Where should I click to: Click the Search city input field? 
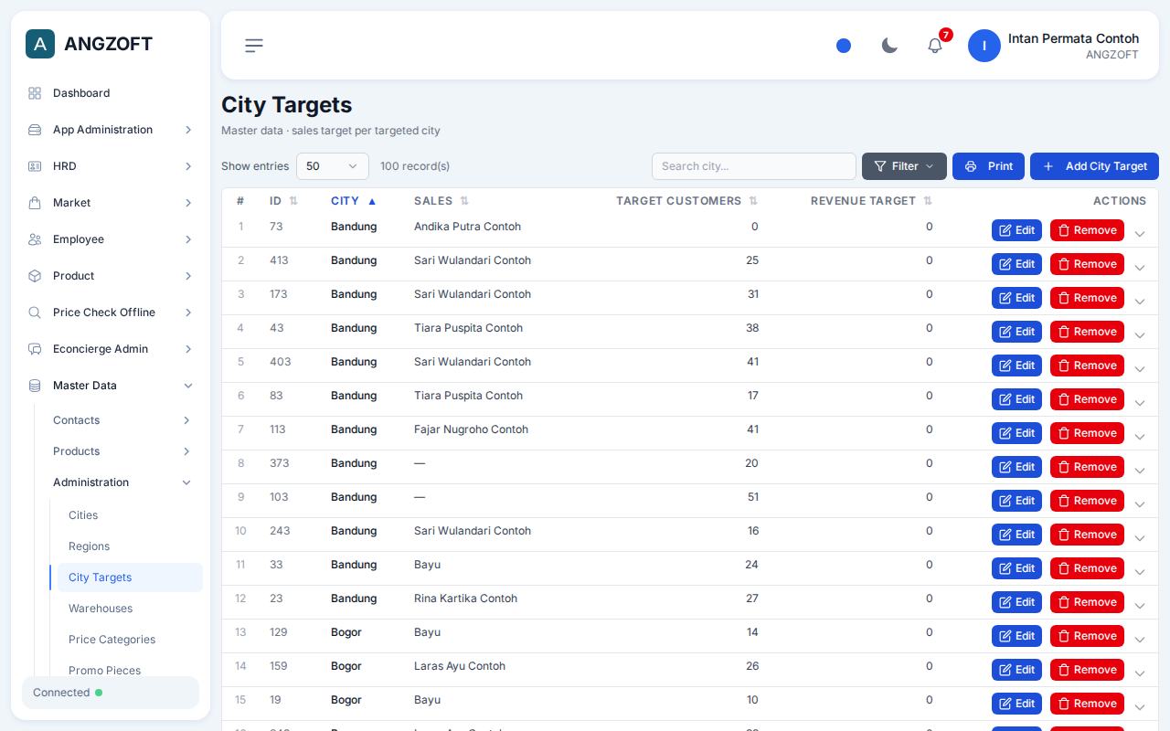tap(754, 166)
